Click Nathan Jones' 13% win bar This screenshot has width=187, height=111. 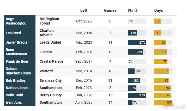132,88
